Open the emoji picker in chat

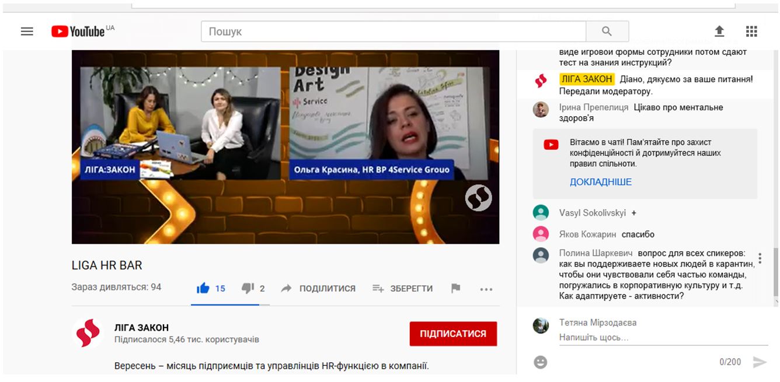tap(541, 362)
